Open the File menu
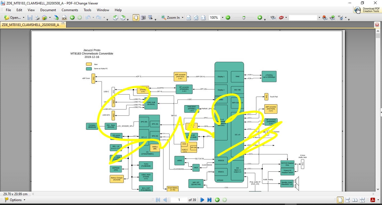This screenshot has width=382, height=205. (8, 10)
